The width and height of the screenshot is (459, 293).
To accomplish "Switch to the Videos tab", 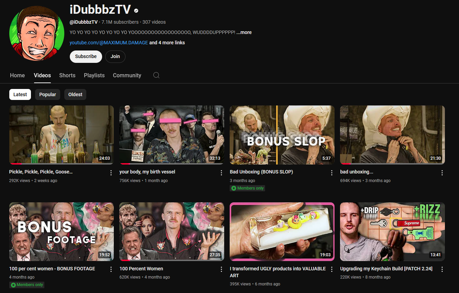I will [x=42, y=75].
